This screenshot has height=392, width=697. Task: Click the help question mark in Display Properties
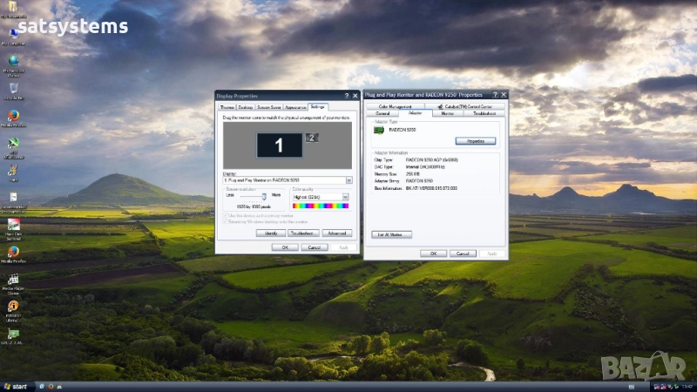coord(346,94)
